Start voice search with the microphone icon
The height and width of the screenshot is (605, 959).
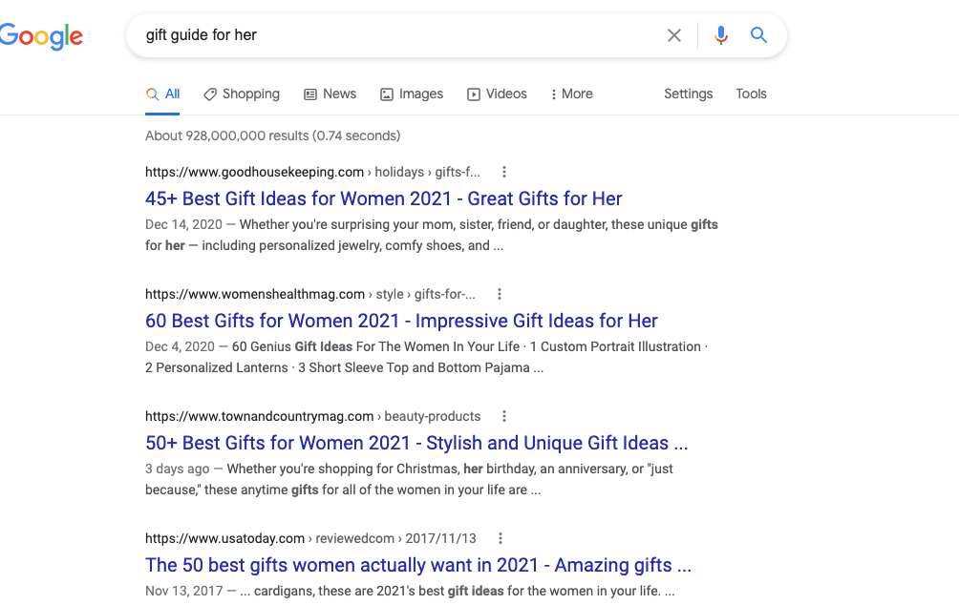pos(721,35)
